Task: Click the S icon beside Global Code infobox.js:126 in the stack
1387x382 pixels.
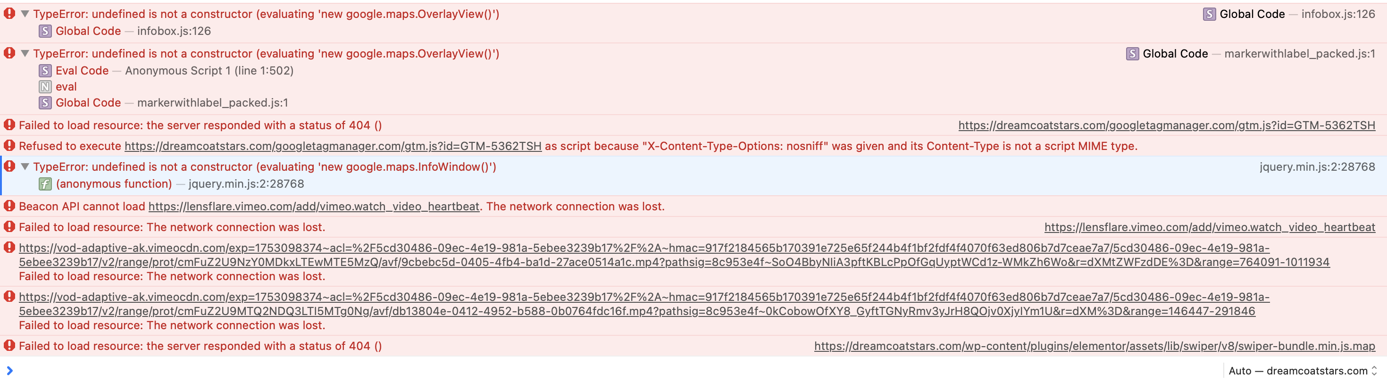Action: [45, 31]
